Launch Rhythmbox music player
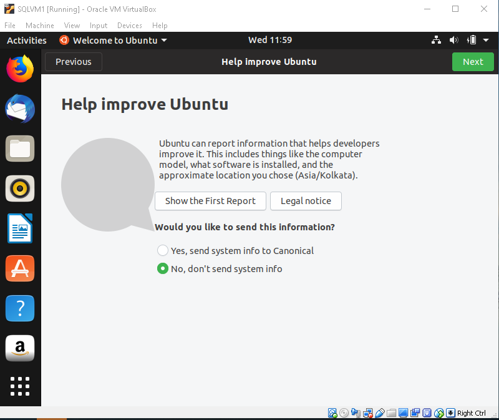The width and height of the screenshot is (499, 420). (x=20, y=188)
